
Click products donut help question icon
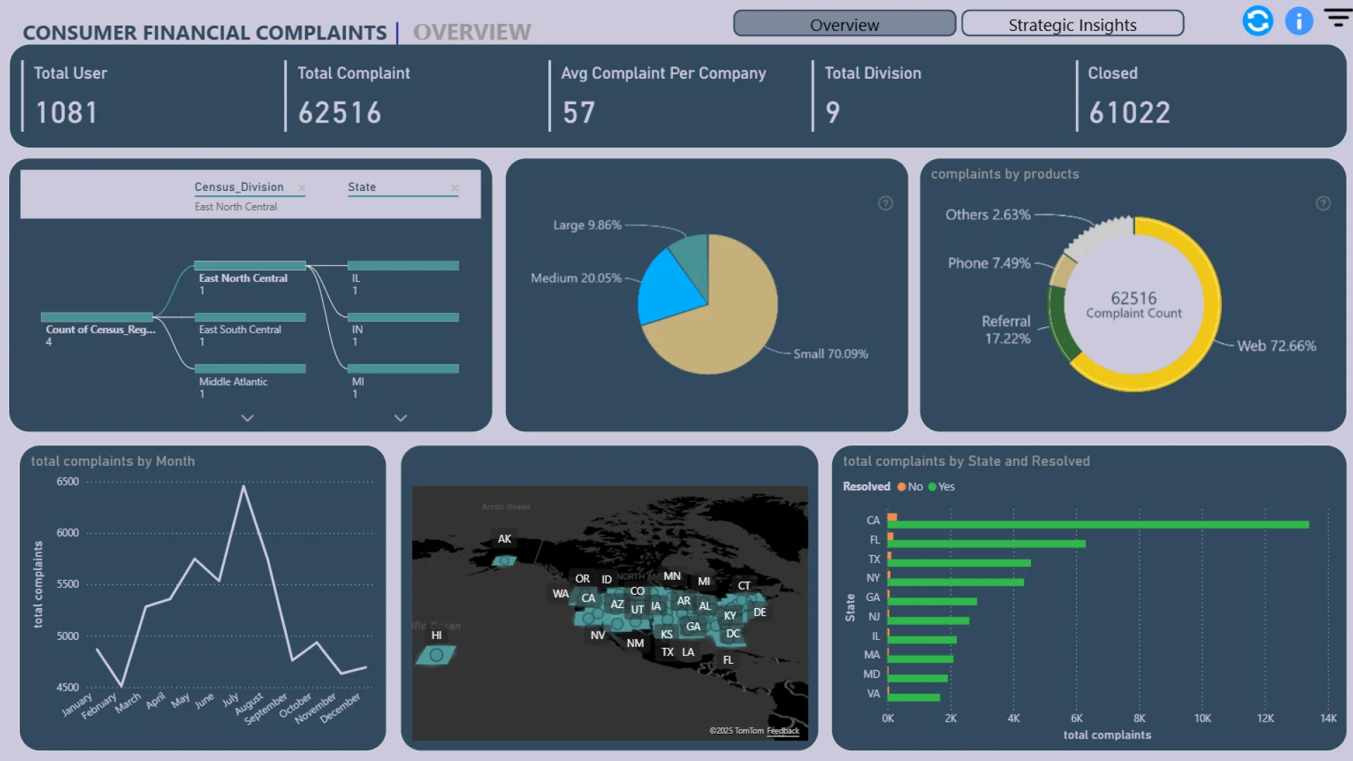[x=1323, y=204]
